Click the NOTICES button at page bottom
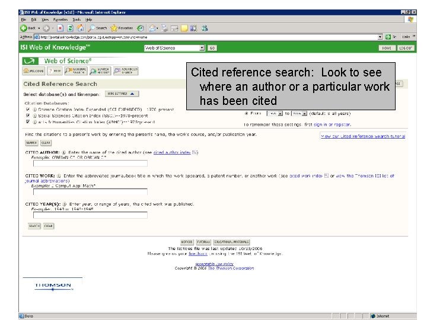Image resolution: width=427 pixels, height=320 pixels. (187, 242)
